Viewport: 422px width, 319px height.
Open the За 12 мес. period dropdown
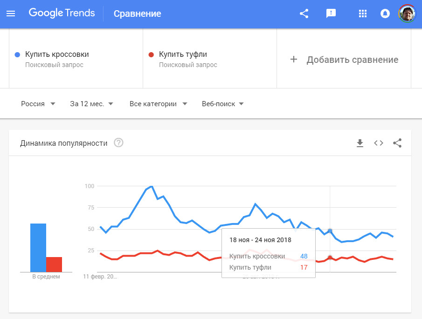click(91, 104)
